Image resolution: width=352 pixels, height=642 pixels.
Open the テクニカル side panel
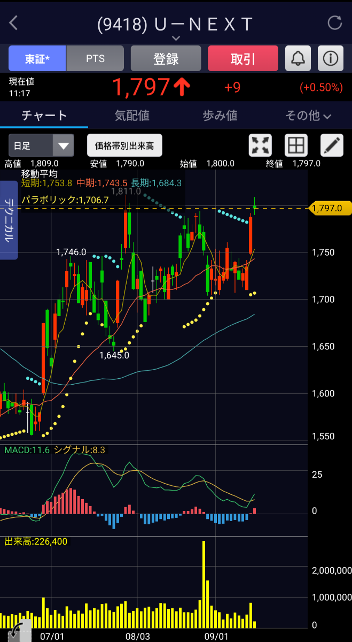coord(9,220)
